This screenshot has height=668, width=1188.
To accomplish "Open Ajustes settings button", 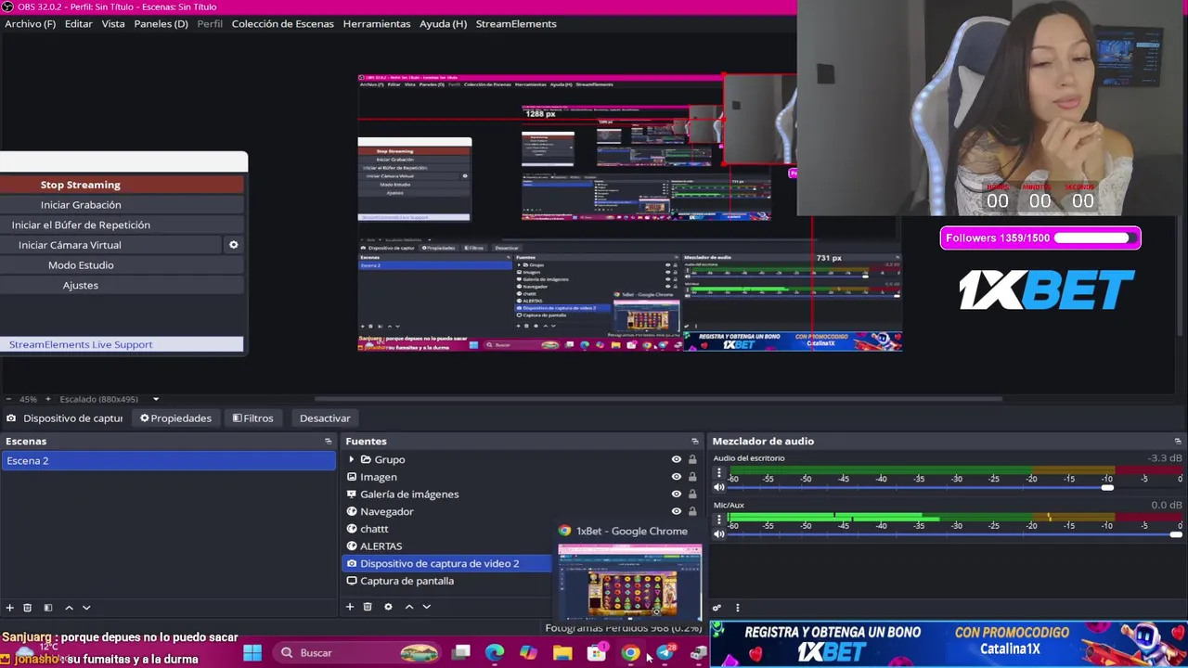I will [122, 285].
